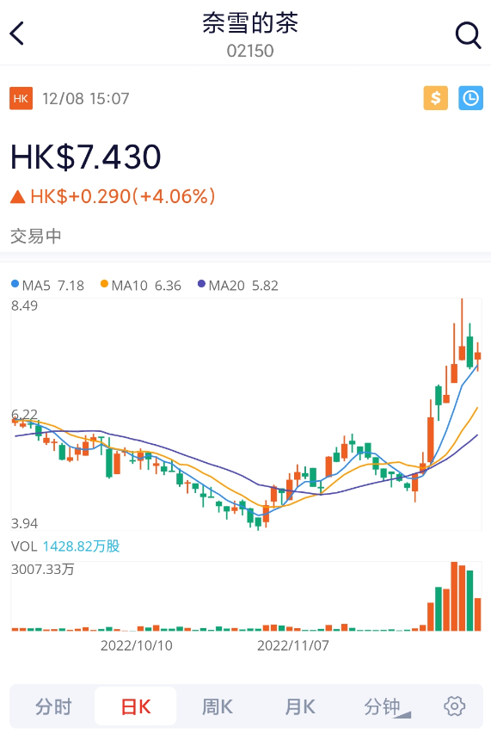Open the blue clock icon

[470, 98]
